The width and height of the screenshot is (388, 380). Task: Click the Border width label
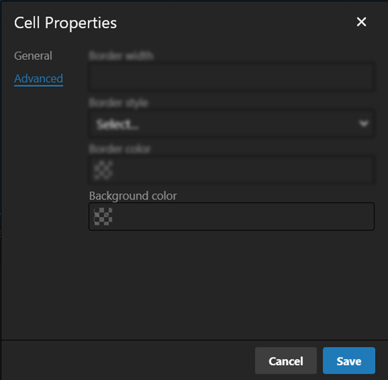pos(121,56)
